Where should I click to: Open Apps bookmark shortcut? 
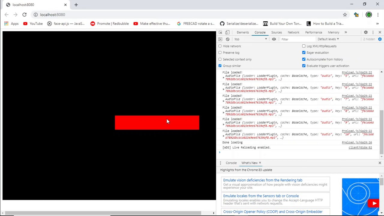click(x=11, y=24)
